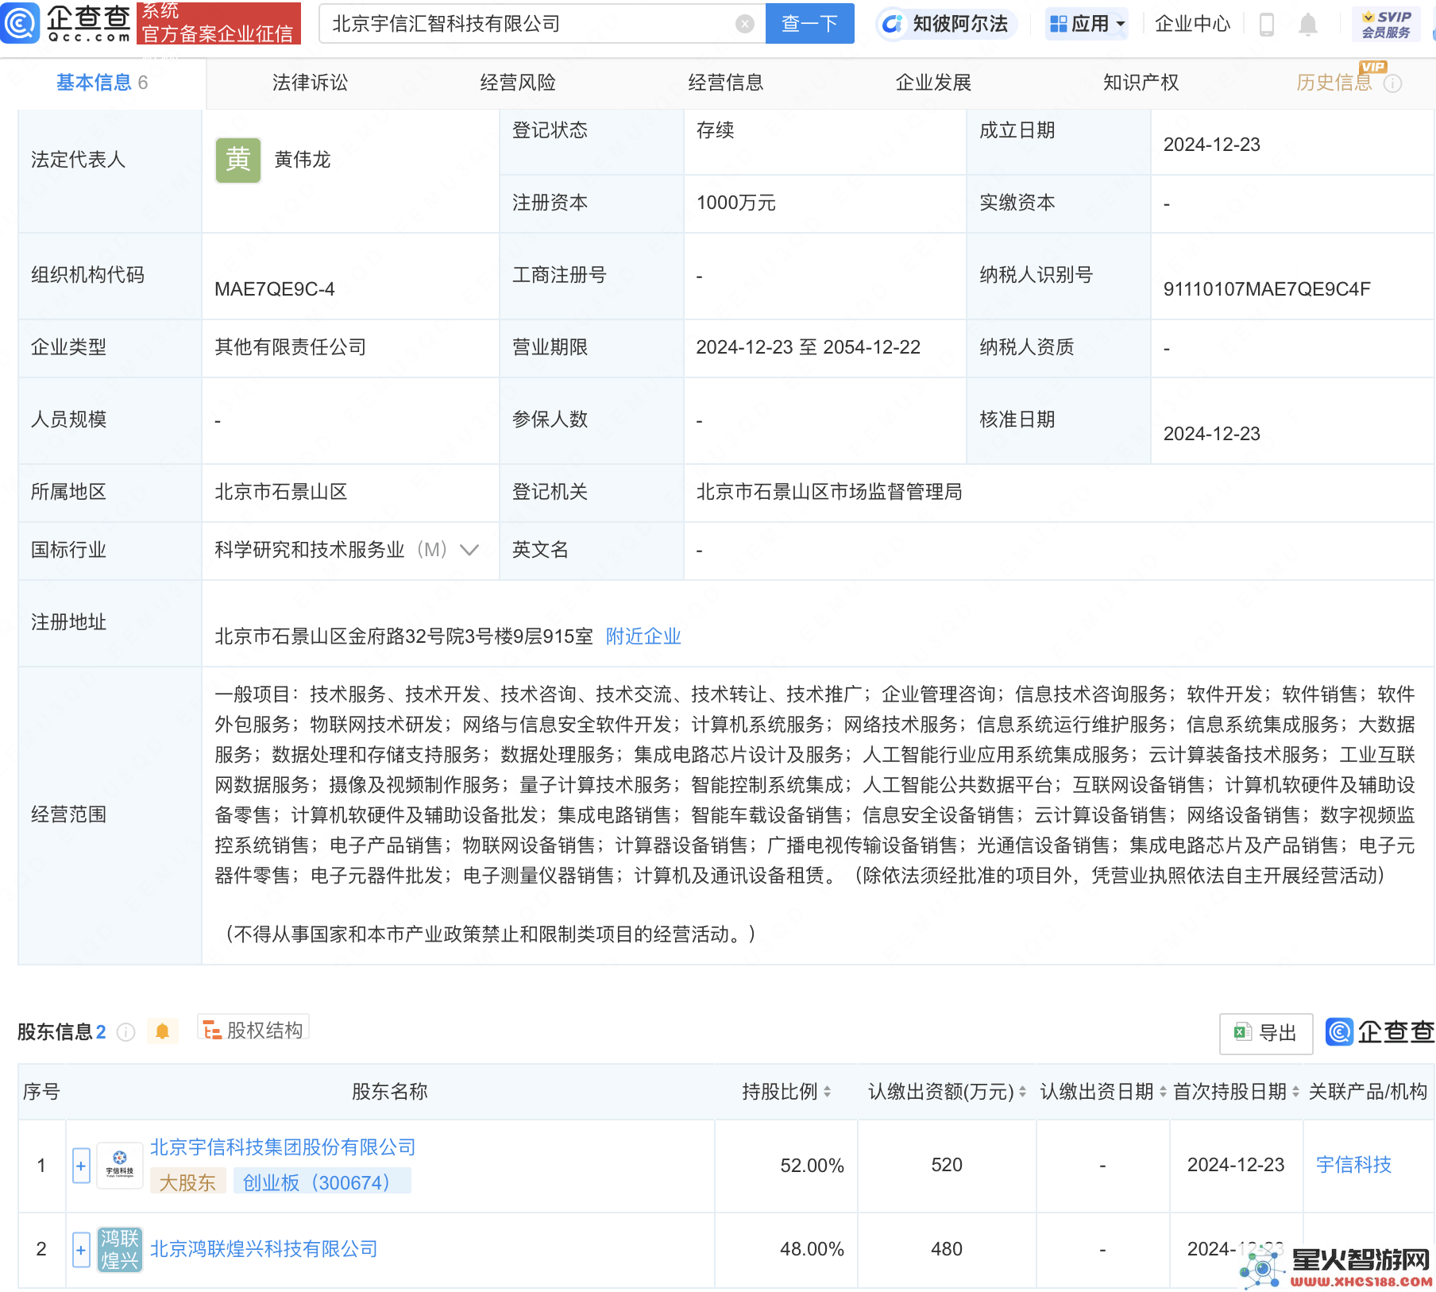Click 520 subscribed capital cell
This screenshot has height=1292, width=1436.
point(947,1165)
